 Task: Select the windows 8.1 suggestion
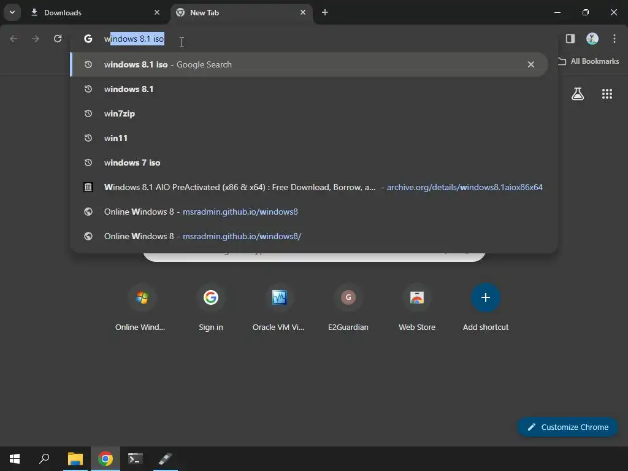(x=309, y=89)
